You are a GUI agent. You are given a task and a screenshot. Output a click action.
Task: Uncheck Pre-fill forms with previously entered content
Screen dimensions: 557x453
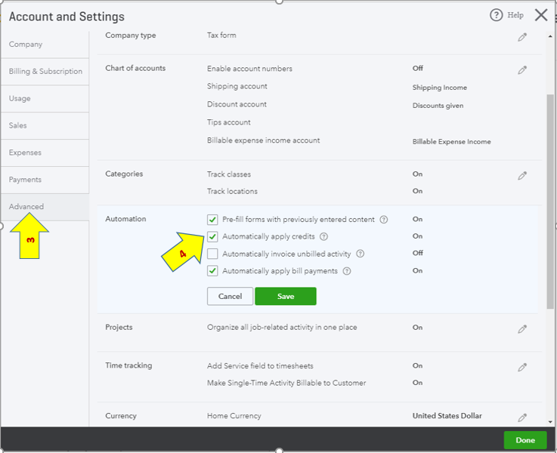point(213,220)
